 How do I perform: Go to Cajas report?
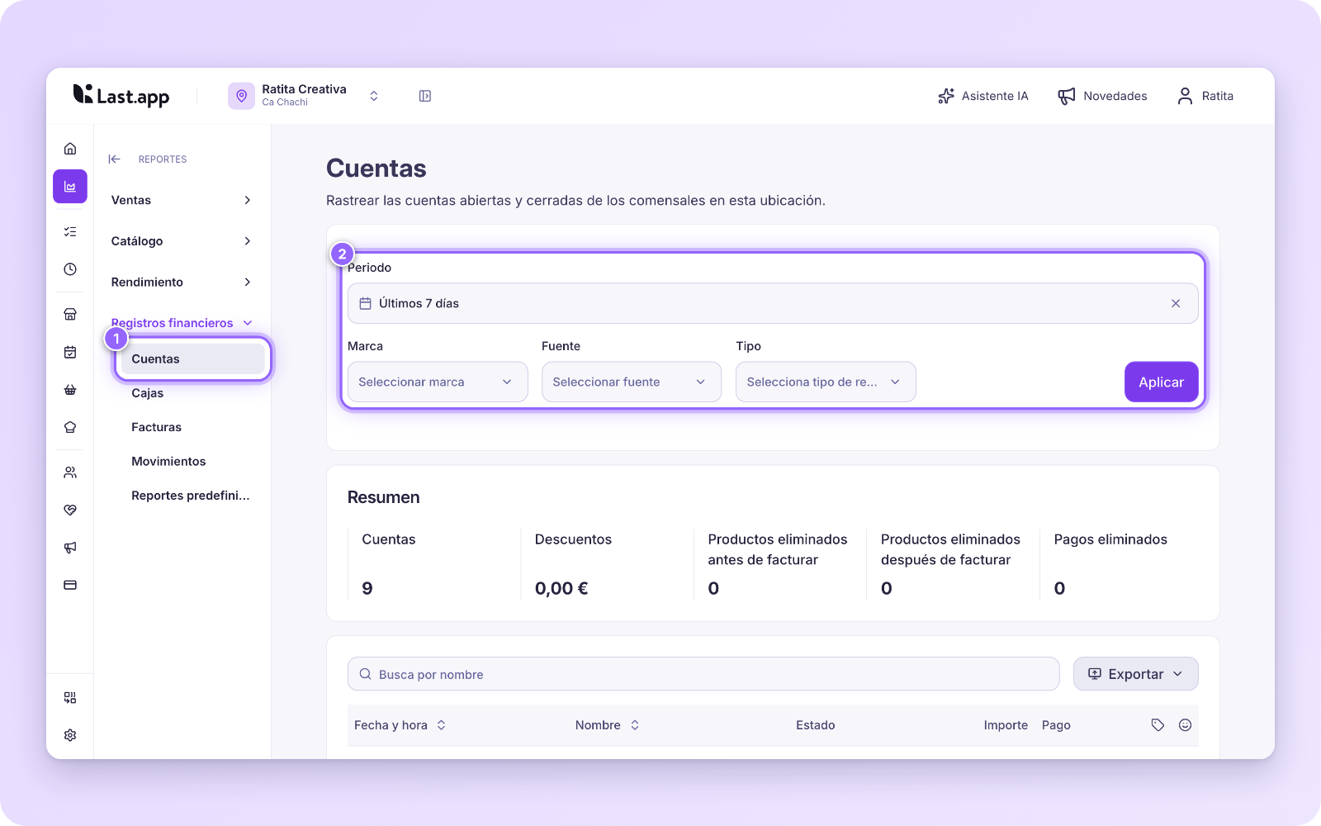148,393
